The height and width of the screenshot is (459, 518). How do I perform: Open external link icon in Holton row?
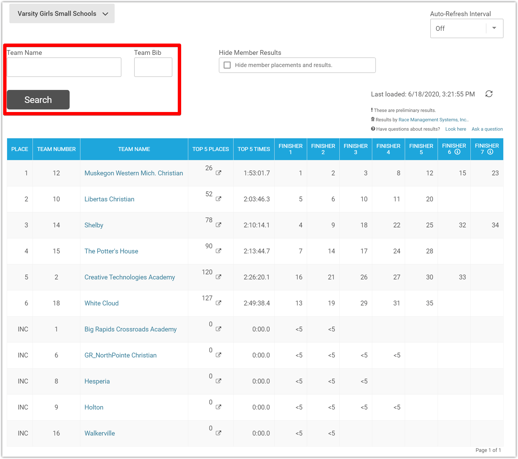(218, 407)
